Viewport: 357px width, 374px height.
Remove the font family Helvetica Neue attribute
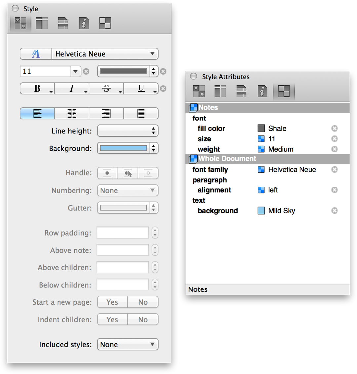pos(334,170)
